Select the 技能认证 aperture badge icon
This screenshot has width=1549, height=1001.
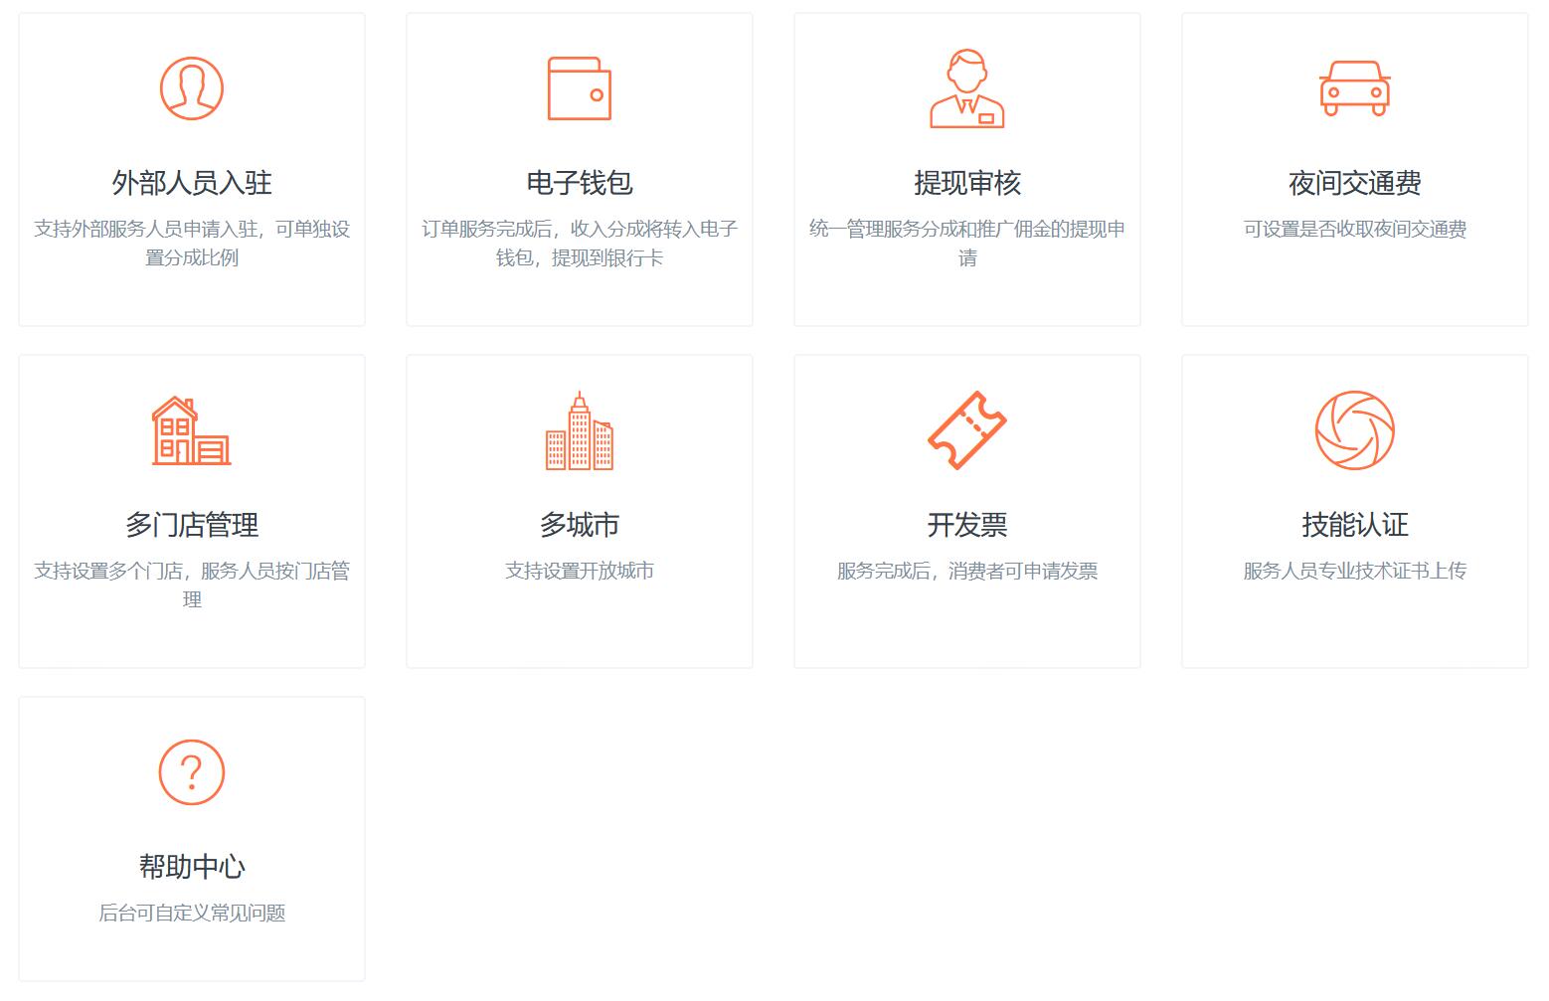[1354, 431]
